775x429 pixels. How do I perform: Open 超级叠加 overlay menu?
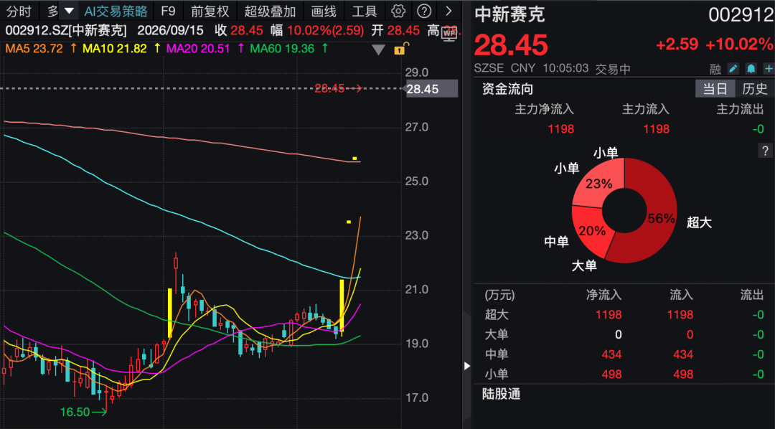pos(270,11)
